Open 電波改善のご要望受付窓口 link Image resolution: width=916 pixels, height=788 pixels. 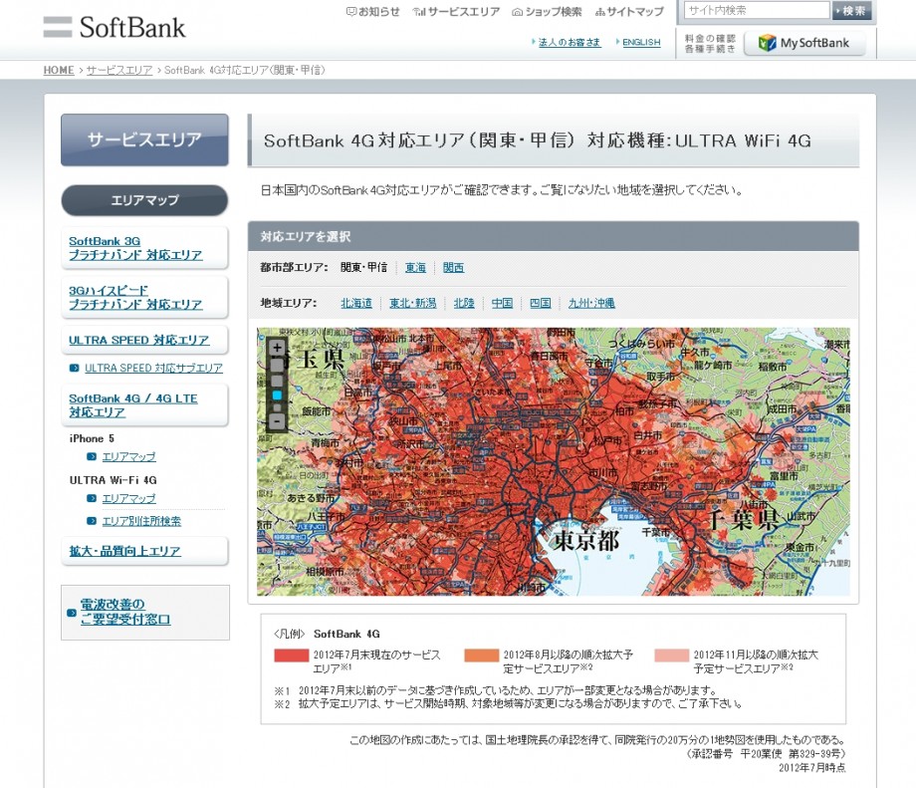point(125,612)
